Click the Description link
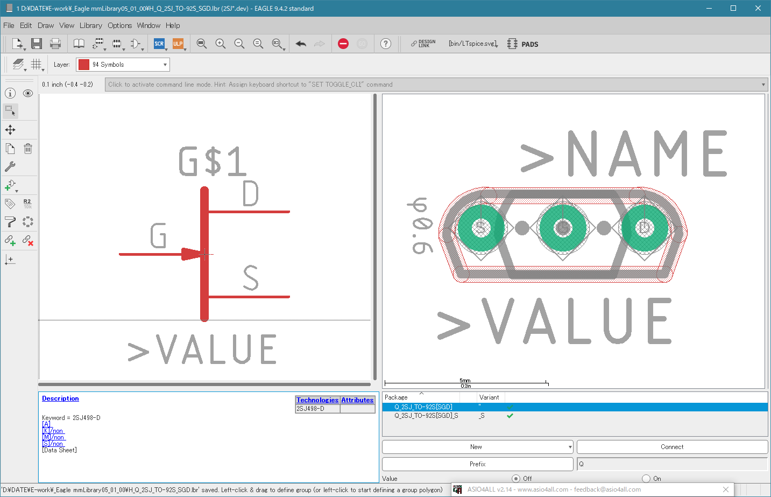771x497 pixels. pyautogui.click(x=60, y=398)
